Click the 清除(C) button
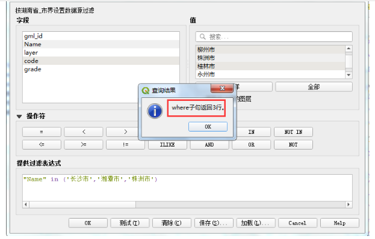This screenshot has width=375, height=239. coord(172,223)
